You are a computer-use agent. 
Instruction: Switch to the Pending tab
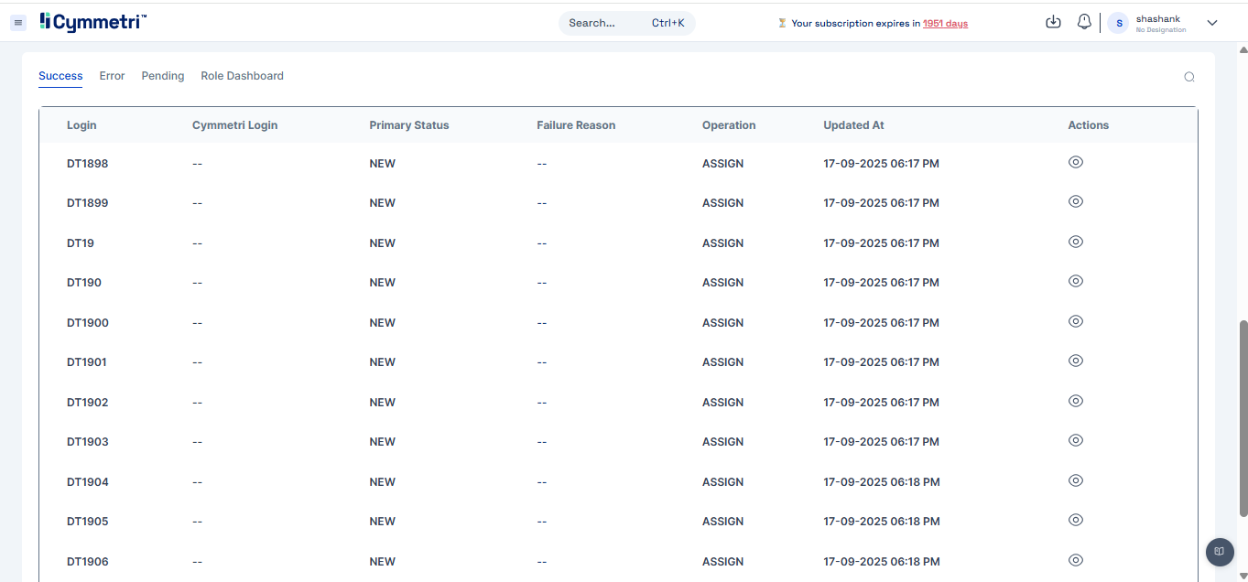163,76
